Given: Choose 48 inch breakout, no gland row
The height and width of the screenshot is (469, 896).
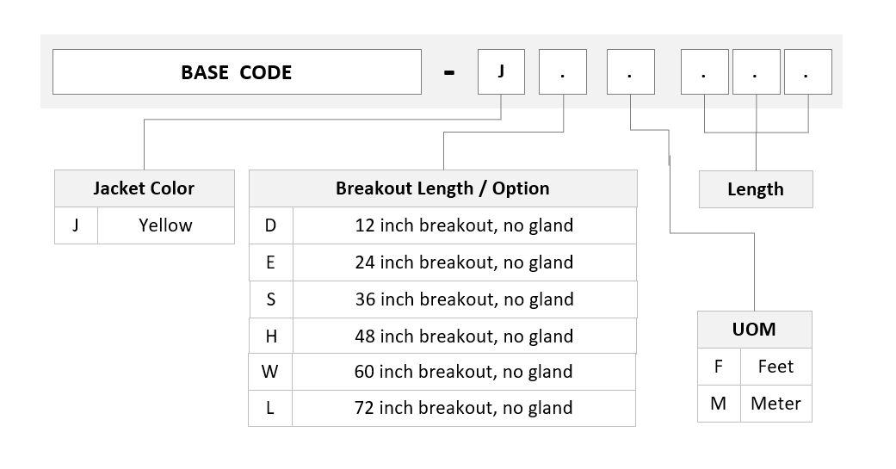Looking at the screenshot, I should (443, 336).
